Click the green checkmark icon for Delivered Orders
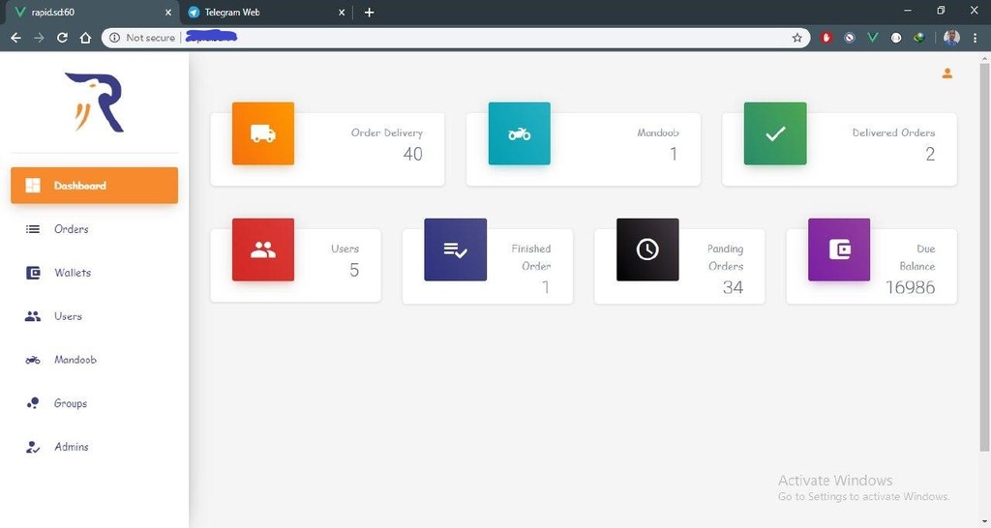Viewport: 991px width, 528px height. pyautogui.click(x=775, y=133)
